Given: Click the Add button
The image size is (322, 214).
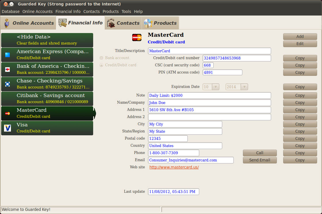Looking at the screenshot, I should [x=300, y=36].
